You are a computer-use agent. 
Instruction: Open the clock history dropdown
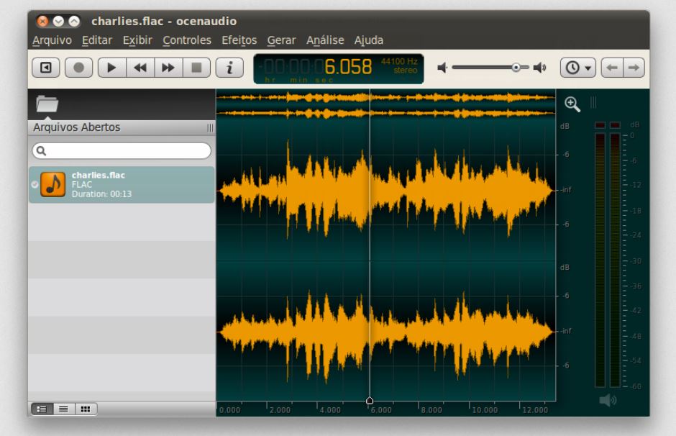(x=577, y=68)
